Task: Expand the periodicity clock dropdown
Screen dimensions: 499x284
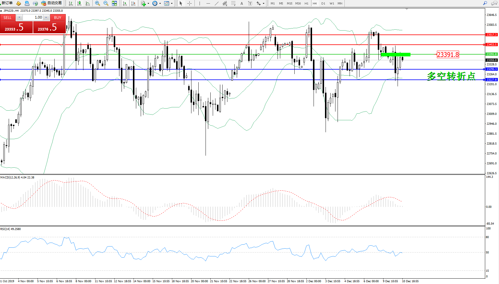Action: [160, 4]
